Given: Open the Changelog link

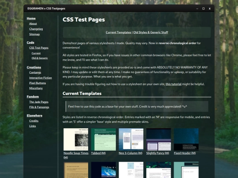Looking at the screenshot, I should (x=36, y=29).
